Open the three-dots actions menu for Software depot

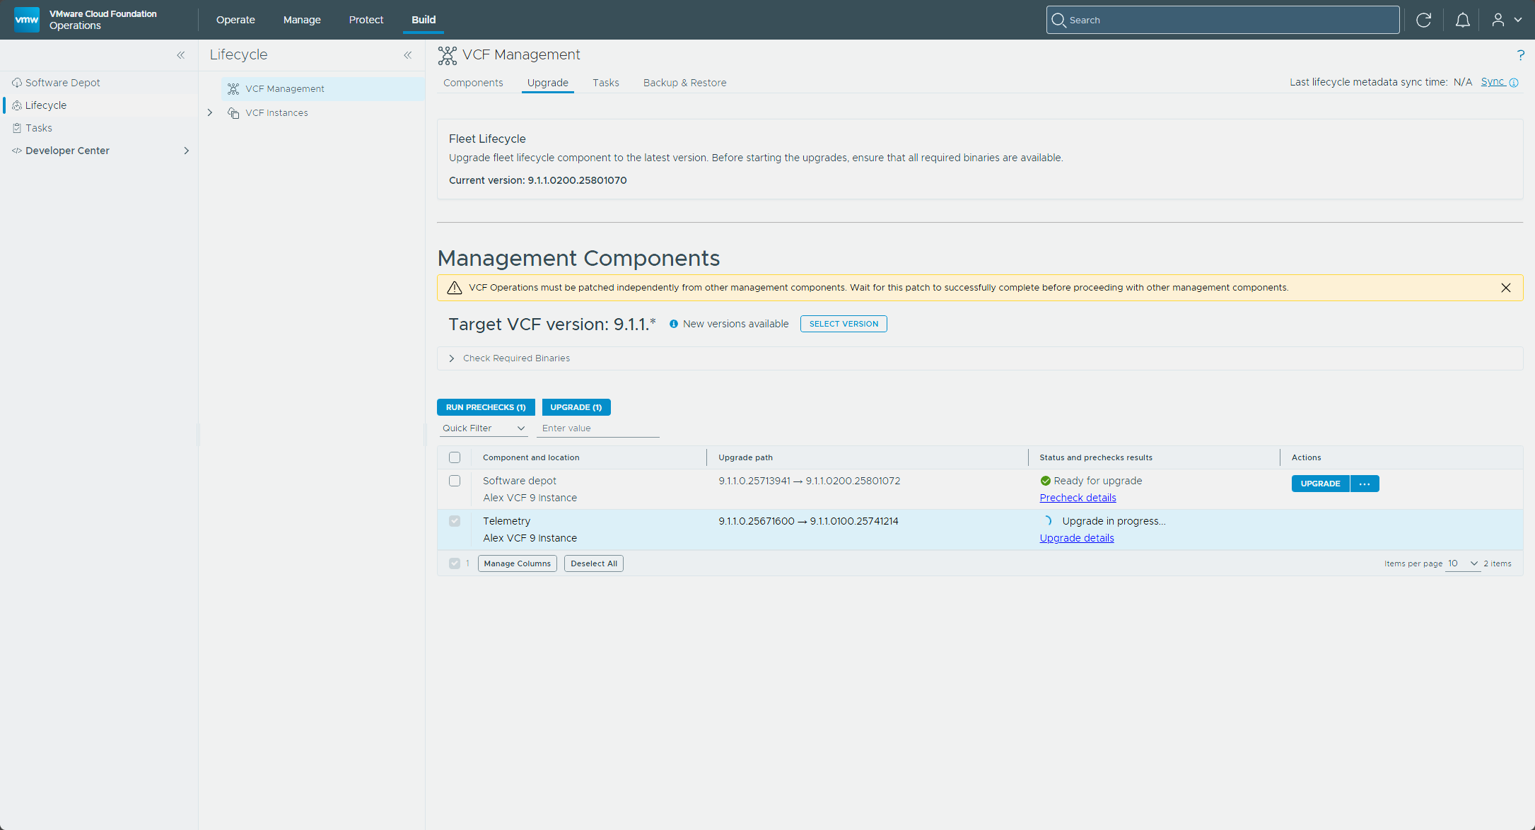(x=1365, y=484)
